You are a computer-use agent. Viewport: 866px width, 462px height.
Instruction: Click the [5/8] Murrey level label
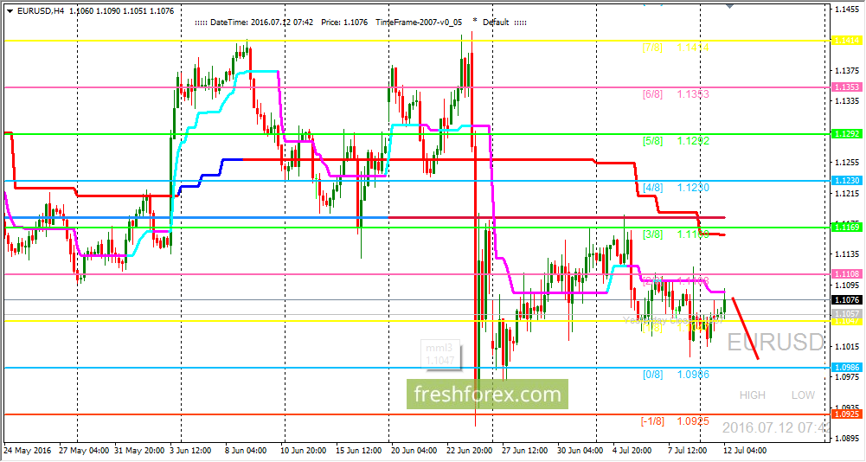[652, 141]
